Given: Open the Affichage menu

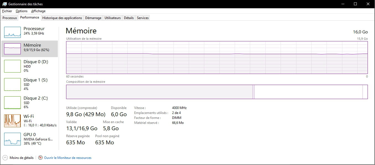Looking at the screenshot, I should point(38,11).
